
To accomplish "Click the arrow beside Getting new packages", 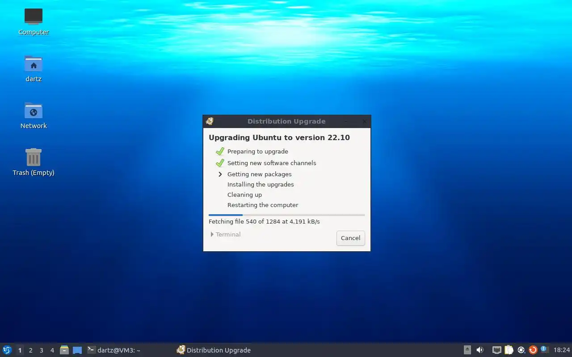I will pos(220,174).
